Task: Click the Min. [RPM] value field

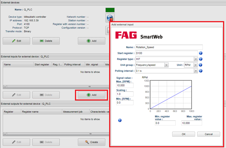Action: [125, 103]
